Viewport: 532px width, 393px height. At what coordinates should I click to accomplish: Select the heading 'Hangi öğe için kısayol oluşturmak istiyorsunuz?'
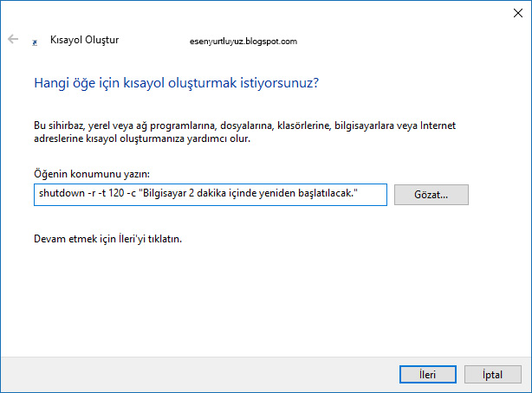coord(177,83)
